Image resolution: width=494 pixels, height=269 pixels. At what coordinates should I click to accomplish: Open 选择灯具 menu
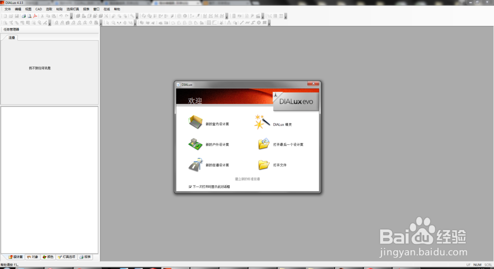click(x=73, y=9)
